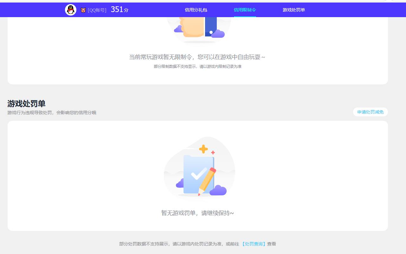Click the 申请处罚减免 button

370,112
